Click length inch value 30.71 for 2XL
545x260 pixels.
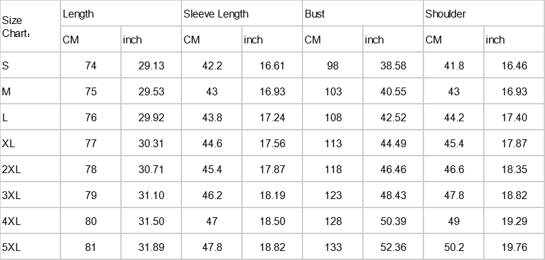pos(151,169)
